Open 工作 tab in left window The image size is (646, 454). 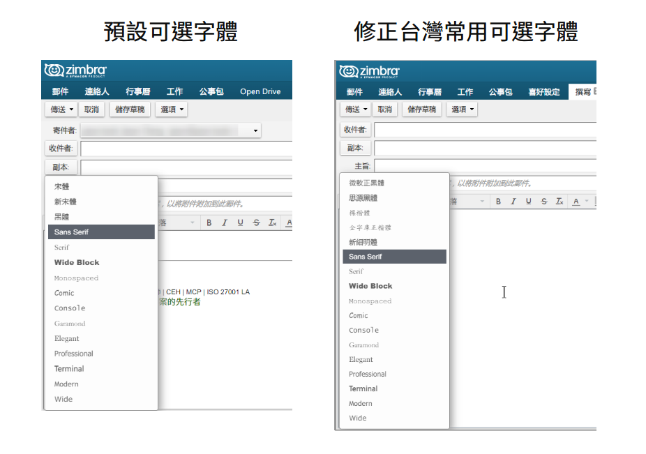point(174,91)
